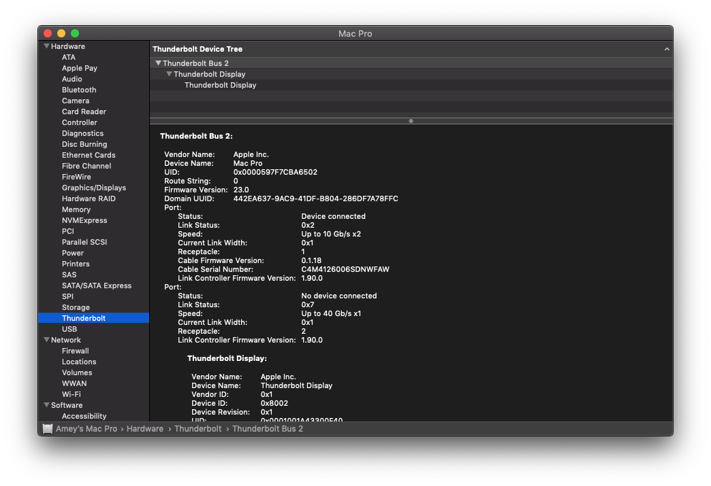The height and width of the screenshot is (486, 711).
Task: Show Memory information
Action: (76, 209)
